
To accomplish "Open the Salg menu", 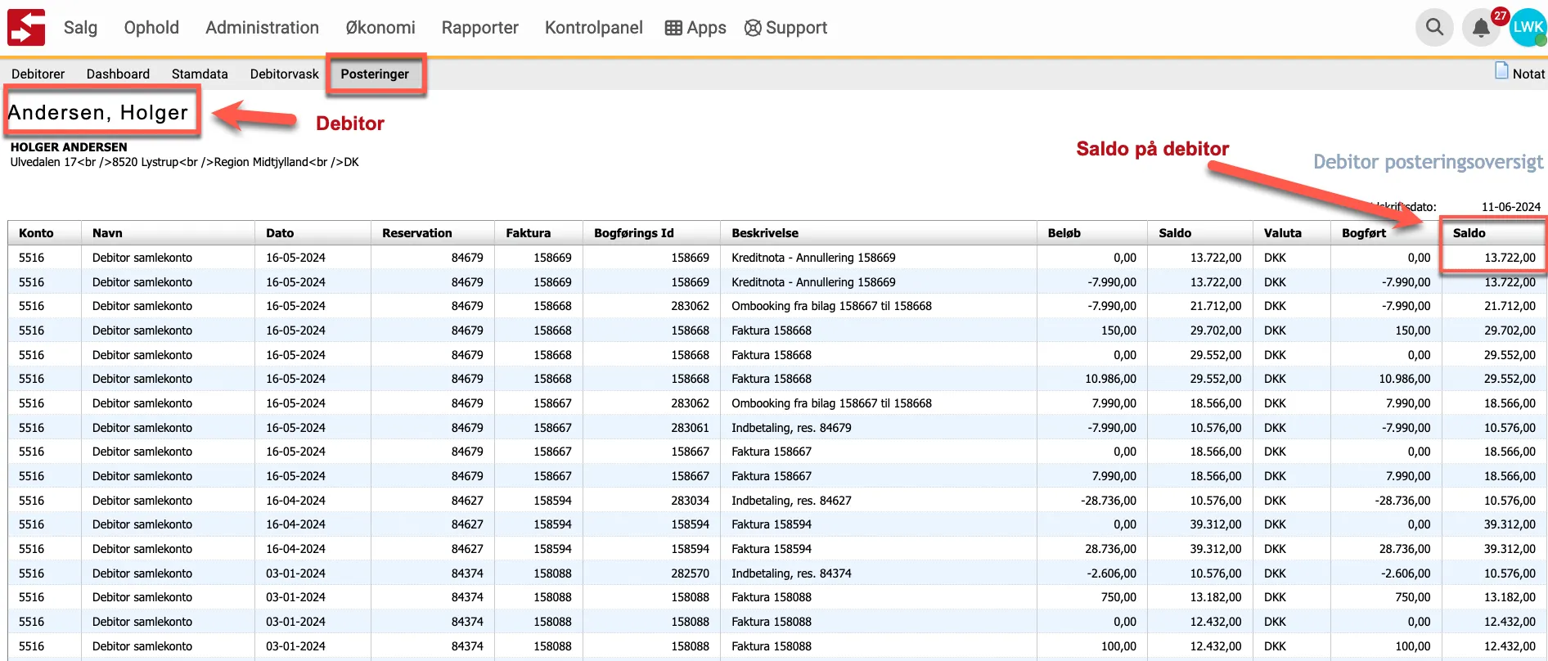I will (80, 28).
